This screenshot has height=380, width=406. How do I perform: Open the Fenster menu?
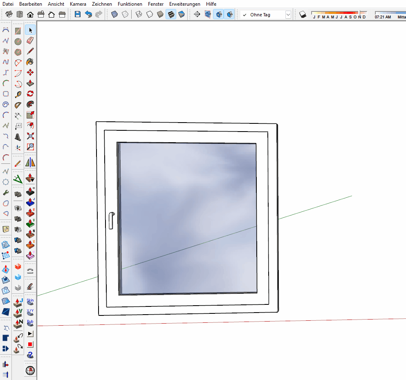pos(156,4)
